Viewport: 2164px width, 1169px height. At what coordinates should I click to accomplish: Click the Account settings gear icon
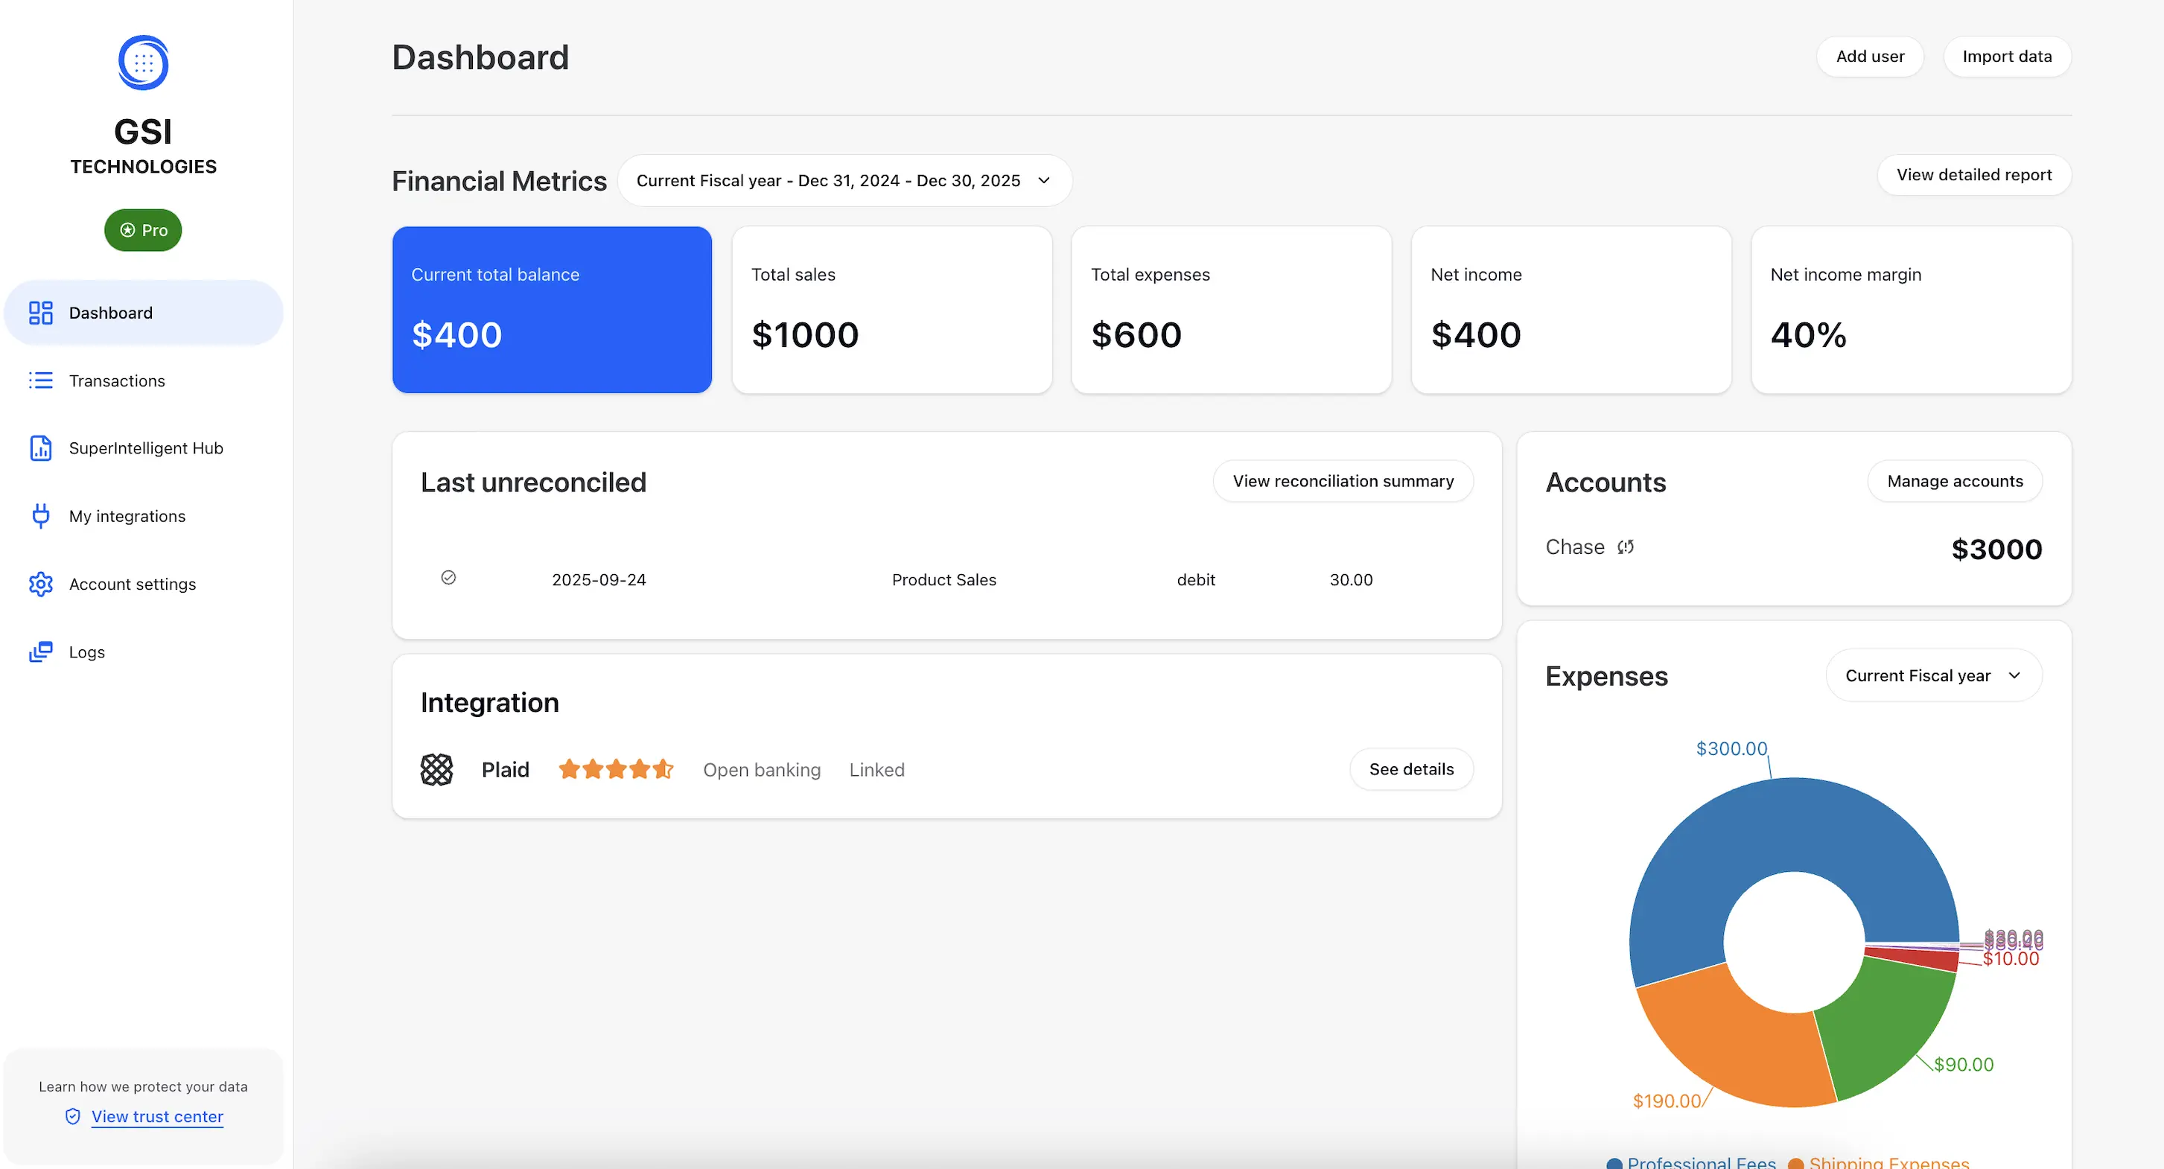(x=40, y=584)
